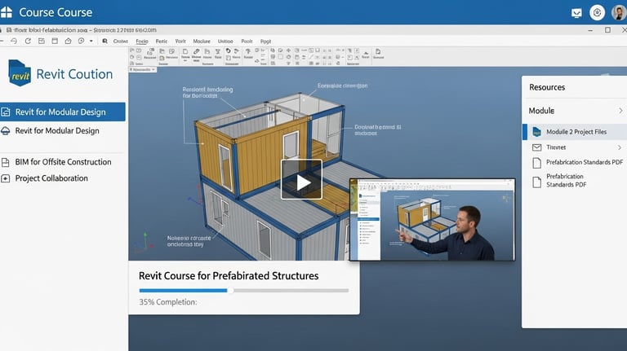Viewport: 627px width, 351px height.
Task: Open the Moclure menu
Action: tap(202, 41)
